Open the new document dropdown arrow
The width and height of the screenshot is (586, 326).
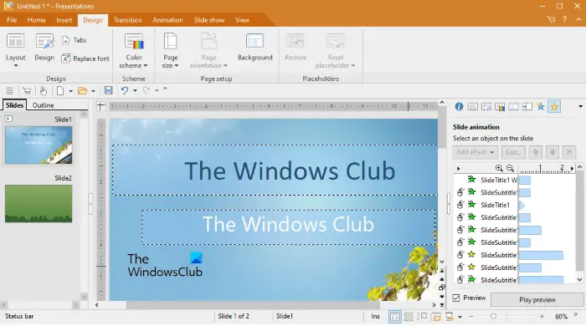70,91
